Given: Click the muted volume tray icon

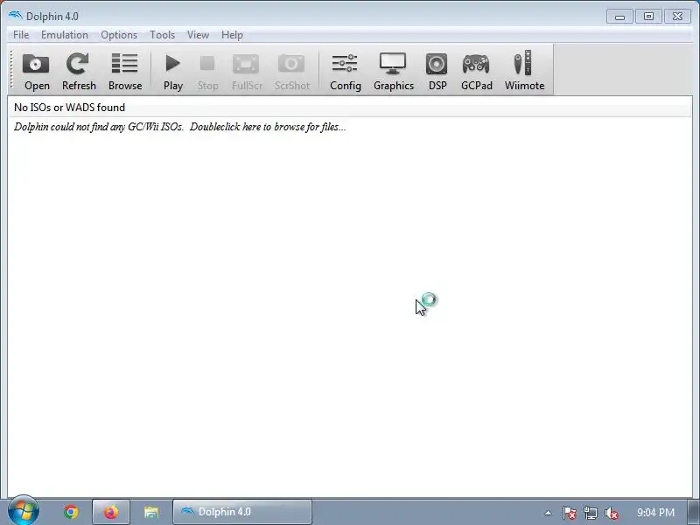Looking at the screenshot, I should [611, 513].
